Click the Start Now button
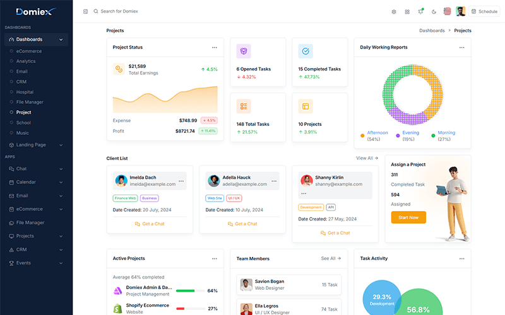Screen dimensions: 505x315 (408, 217)
